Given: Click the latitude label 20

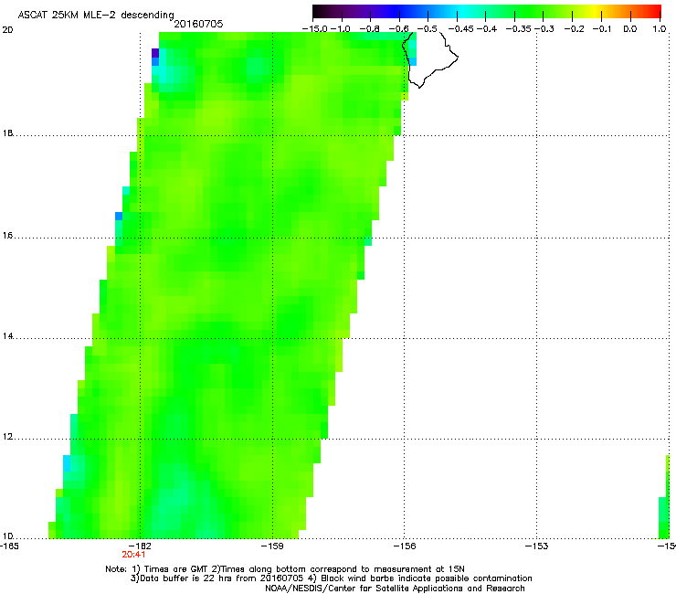Looking at the screenshot, I should tap(7, 30).
